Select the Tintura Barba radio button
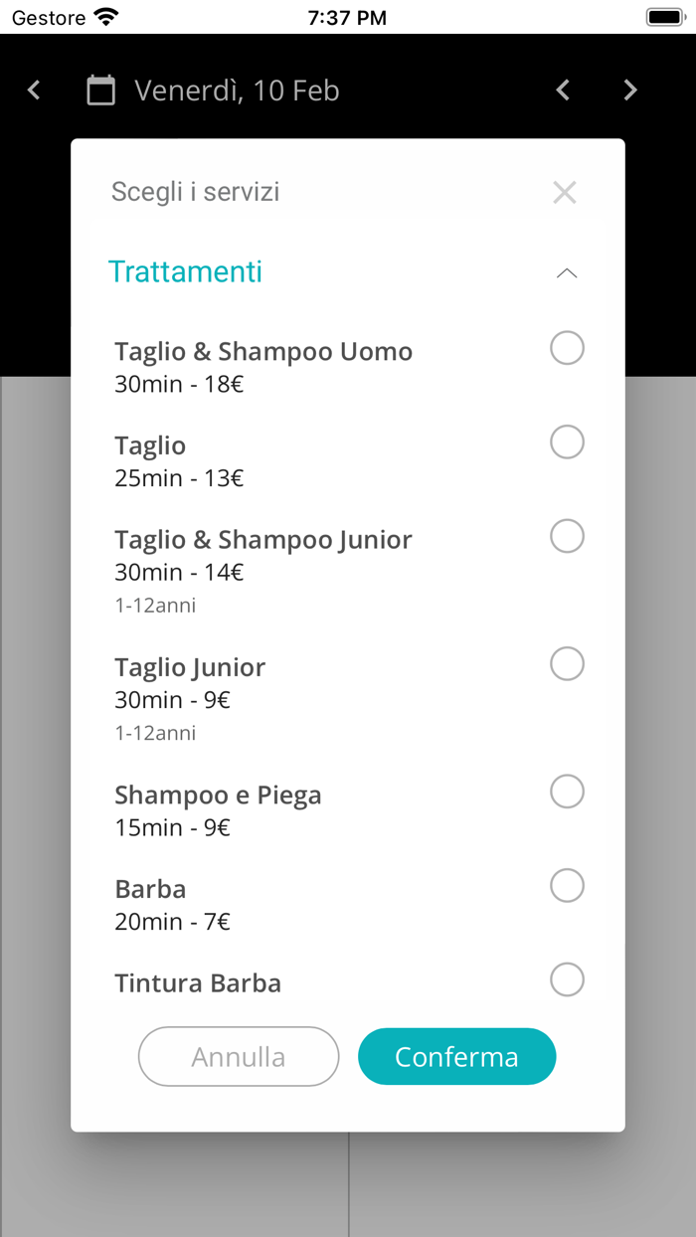 567,979
